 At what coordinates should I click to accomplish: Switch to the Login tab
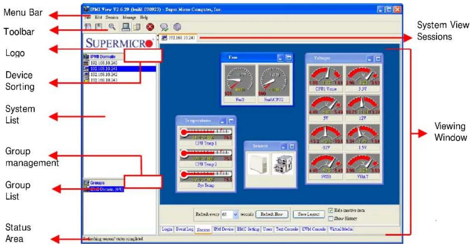coord(167,229)
